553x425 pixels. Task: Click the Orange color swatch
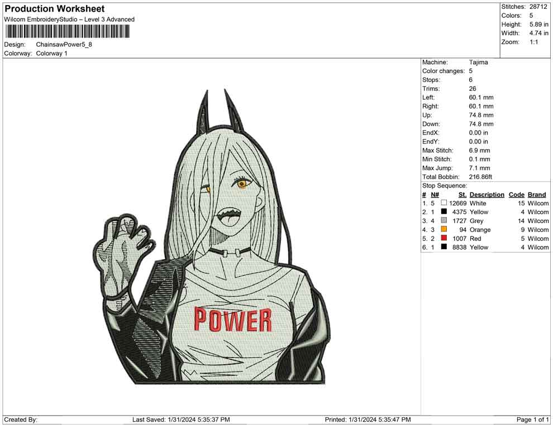(x=444, y=229)
